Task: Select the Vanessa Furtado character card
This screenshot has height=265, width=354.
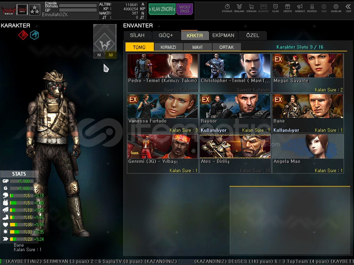Action: pyautogui.click(x=163, y=114)
